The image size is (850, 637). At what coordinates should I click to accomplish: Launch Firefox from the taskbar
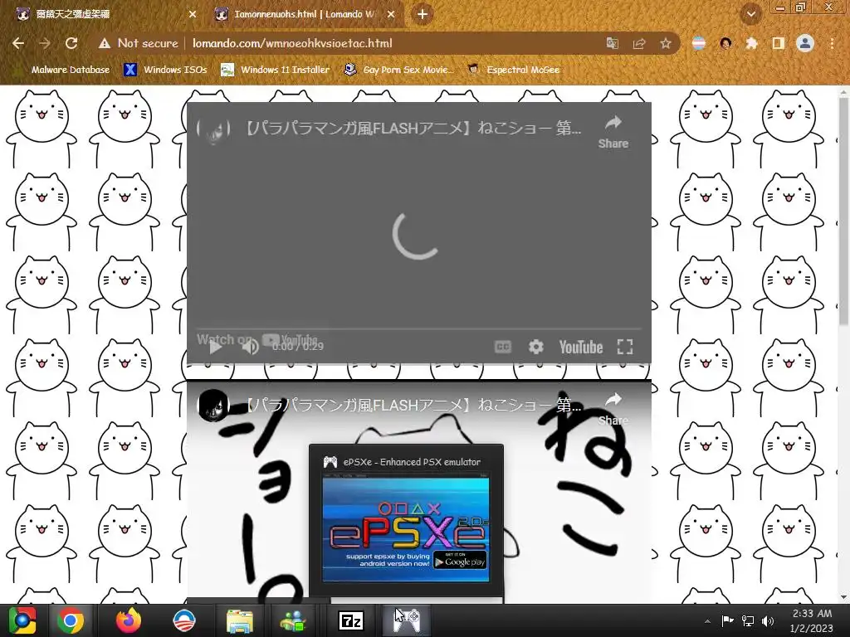click(x=129, y=620)
